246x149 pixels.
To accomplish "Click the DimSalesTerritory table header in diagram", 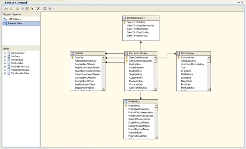I will [x=141, y=18].
